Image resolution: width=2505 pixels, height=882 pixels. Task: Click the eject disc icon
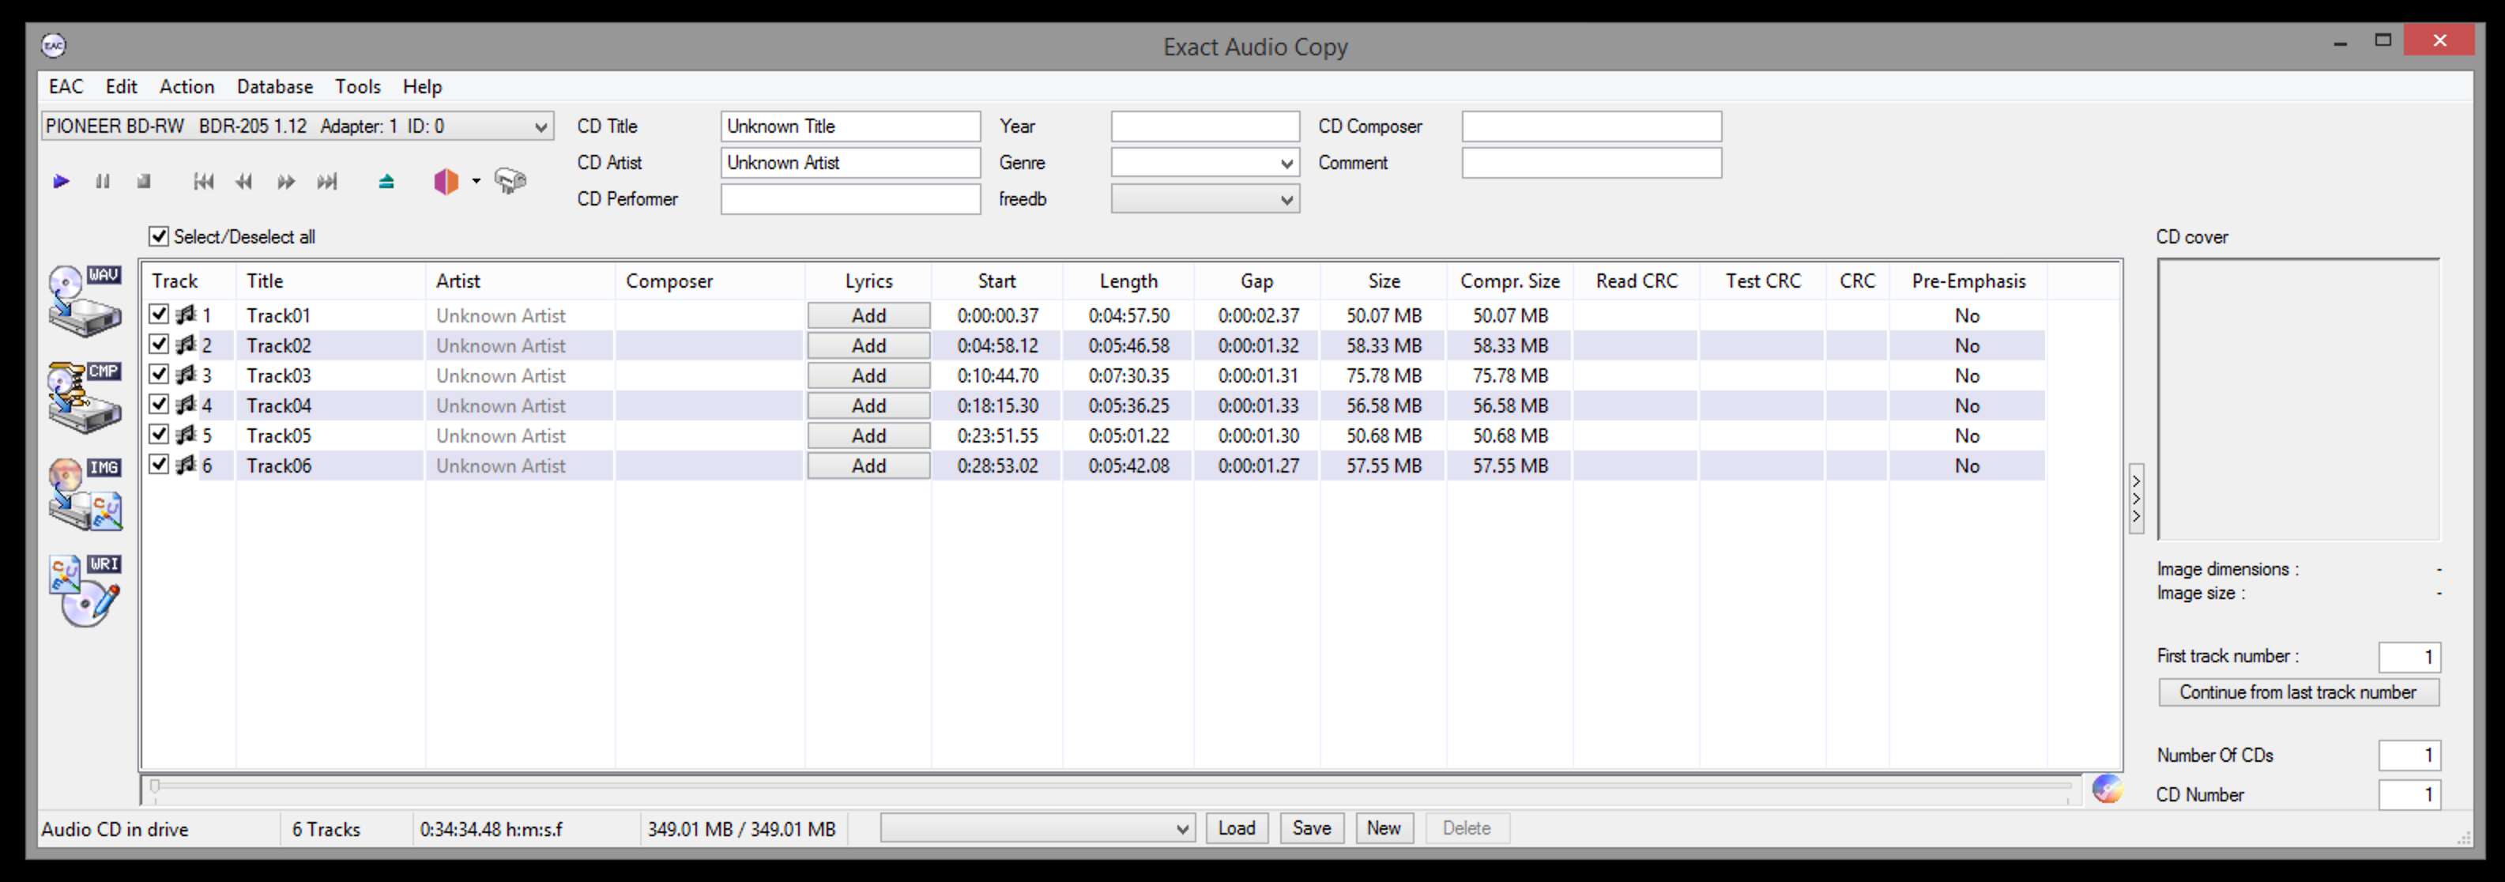(386, 180)
